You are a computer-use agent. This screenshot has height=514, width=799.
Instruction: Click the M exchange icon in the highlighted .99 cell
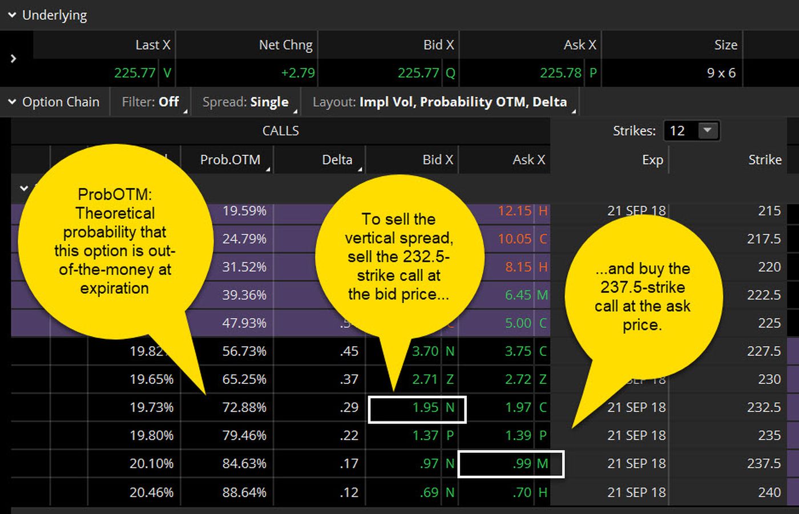coord(542,464)
